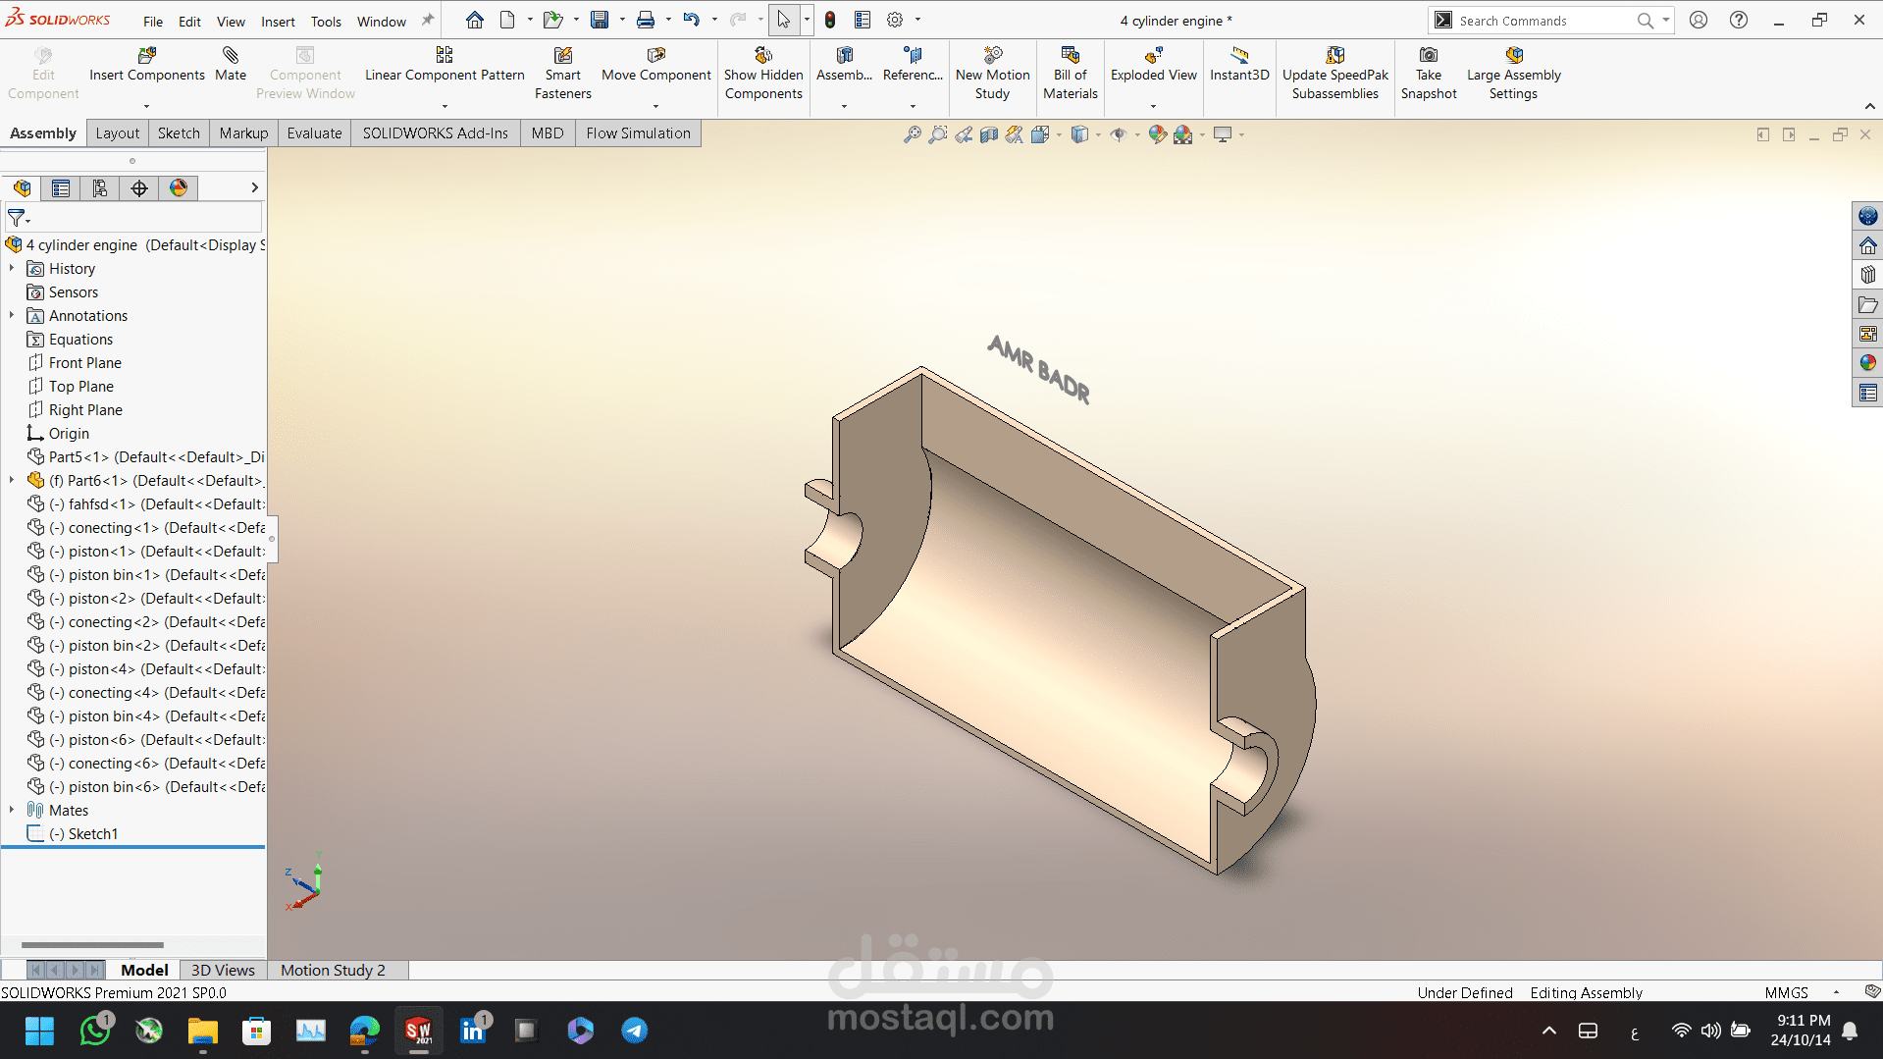Select the Mate tool
1883x1059 pixels.
(231, 56)
